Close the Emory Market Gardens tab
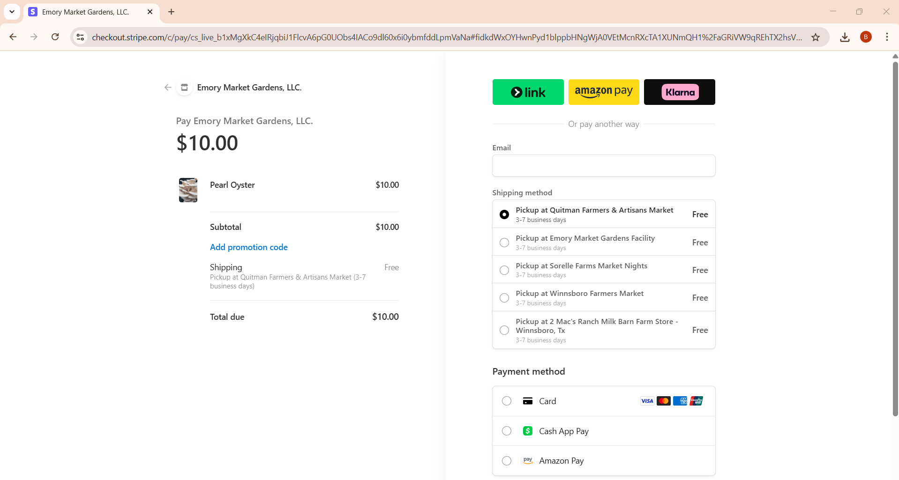This screenshot has height=480, width=899. coord(150,12)
